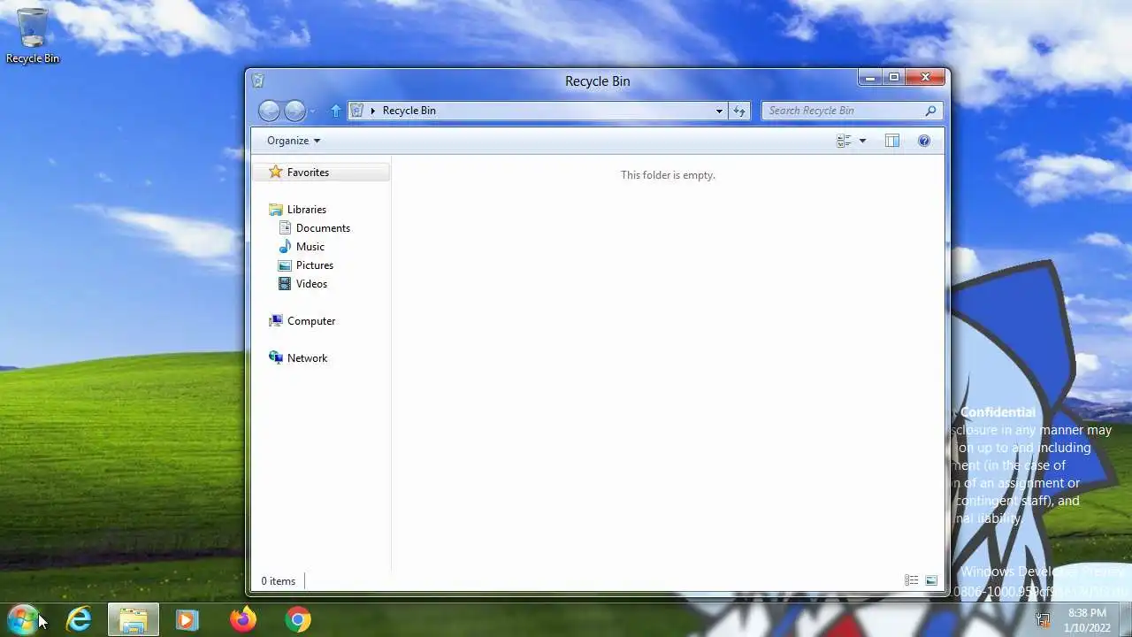The image size is (1132, 637).
Task: Refresh the Recycle Bin folder view
Action: coord(739,111)
